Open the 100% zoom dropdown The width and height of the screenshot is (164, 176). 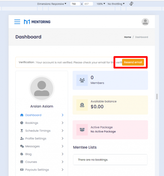point(101,4)
